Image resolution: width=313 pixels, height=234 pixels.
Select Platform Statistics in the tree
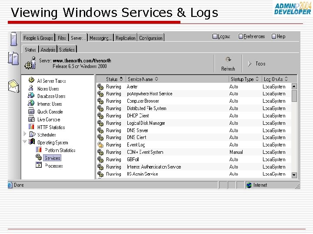click(x=60, y=150)
